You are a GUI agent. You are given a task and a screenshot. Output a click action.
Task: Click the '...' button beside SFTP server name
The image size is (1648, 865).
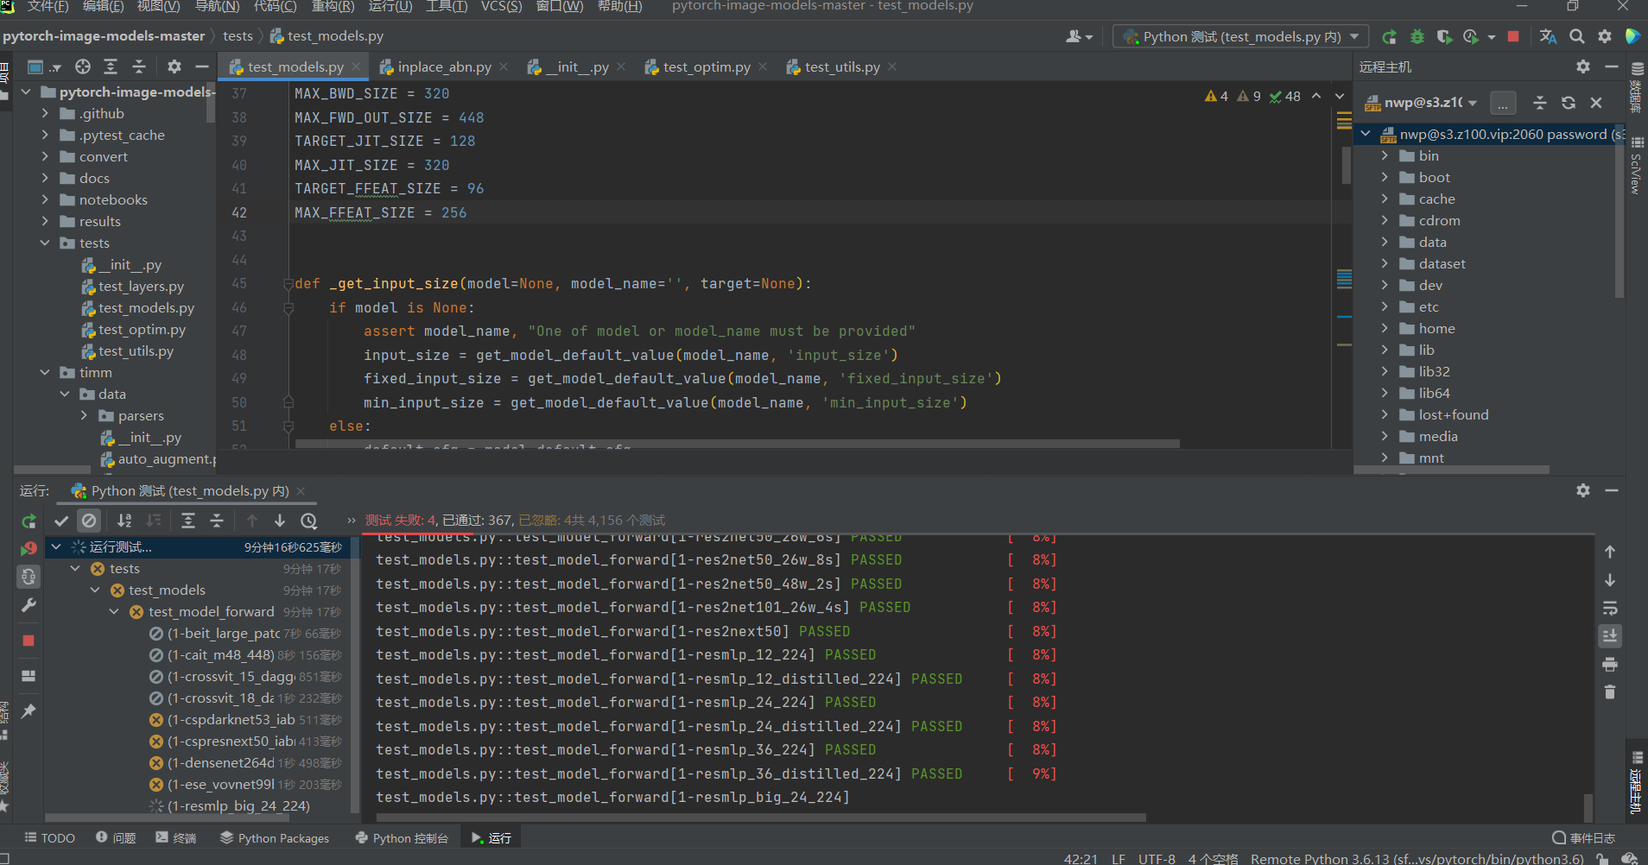click(x=1503, y=103)
